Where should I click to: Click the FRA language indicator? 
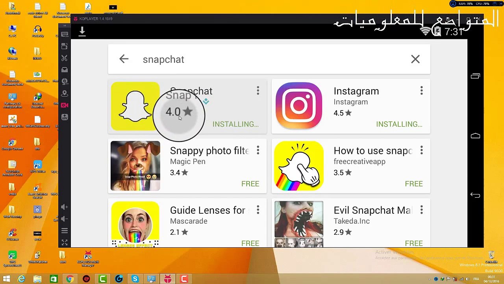point(476,279)
